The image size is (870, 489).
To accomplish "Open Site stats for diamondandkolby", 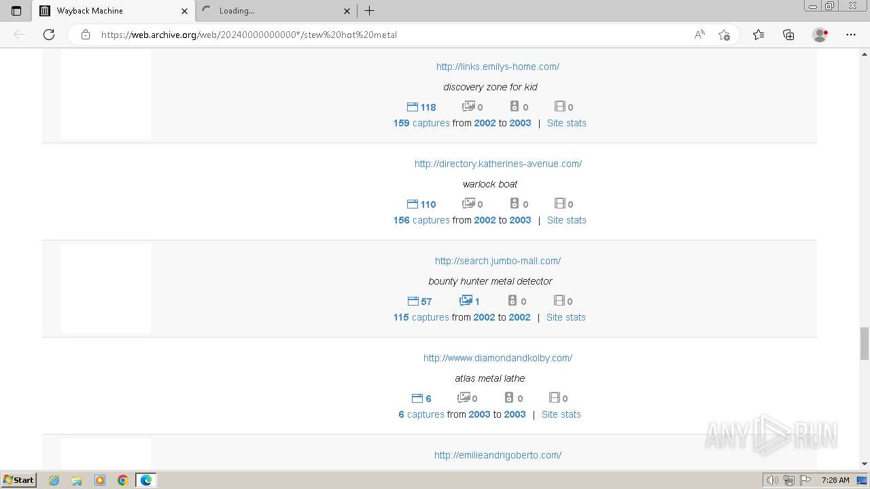I will click(x=561, y=414).
